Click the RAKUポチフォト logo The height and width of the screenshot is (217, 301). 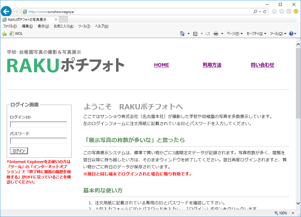(66, 65)
